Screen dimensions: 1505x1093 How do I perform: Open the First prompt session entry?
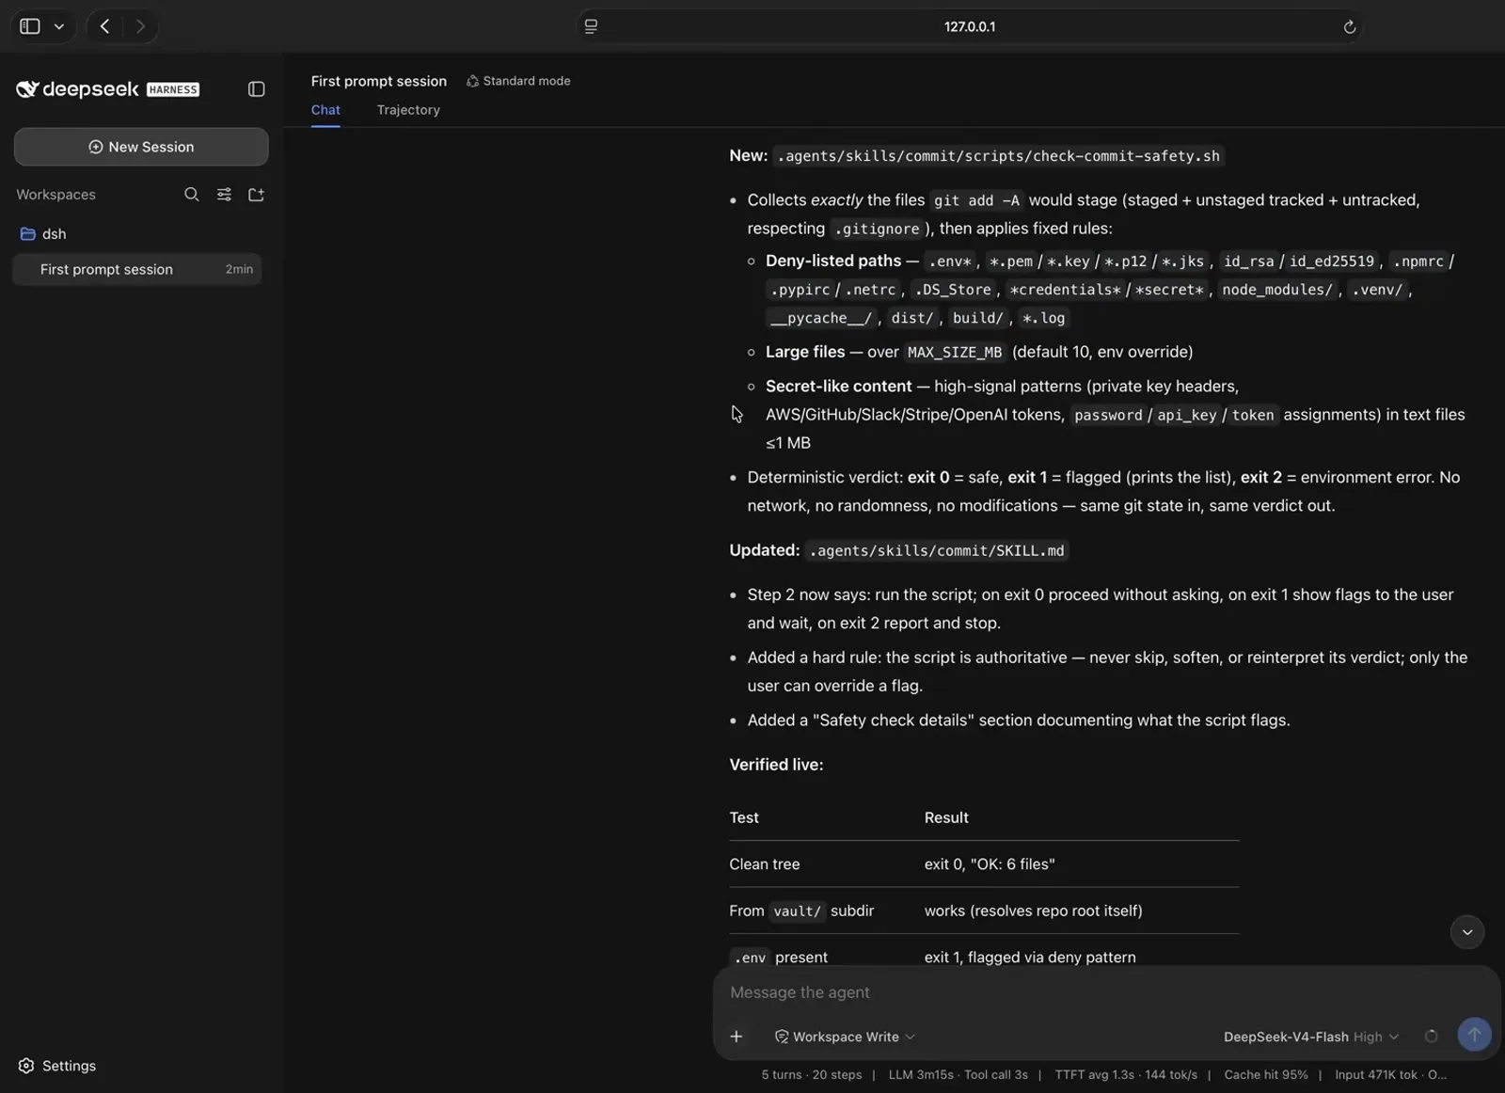pyautogui.click(x=137, y=269)
